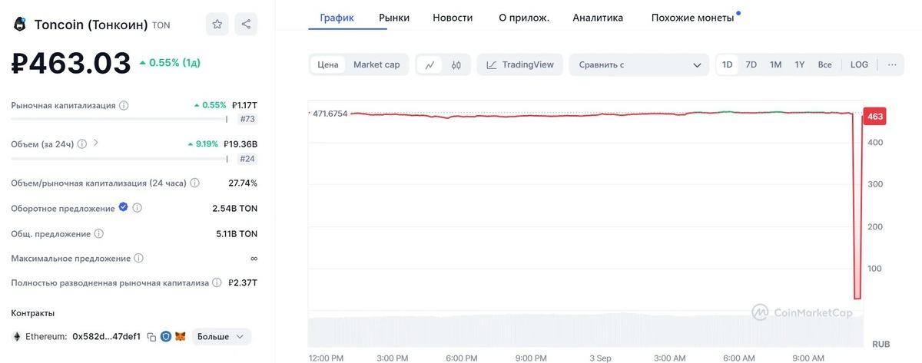The image size is (922, 363).
Task: Open the info icon beside Оборотное предложение
Action: pyautogui.click(x=138, y=208)
